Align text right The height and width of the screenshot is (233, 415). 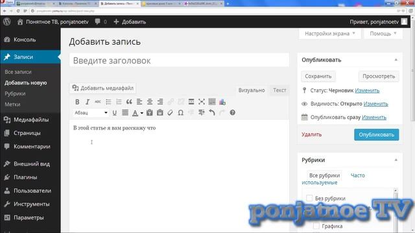160,102
